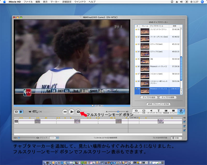
Task: Click the playback volume slider
Action: (x=118, y=112)
